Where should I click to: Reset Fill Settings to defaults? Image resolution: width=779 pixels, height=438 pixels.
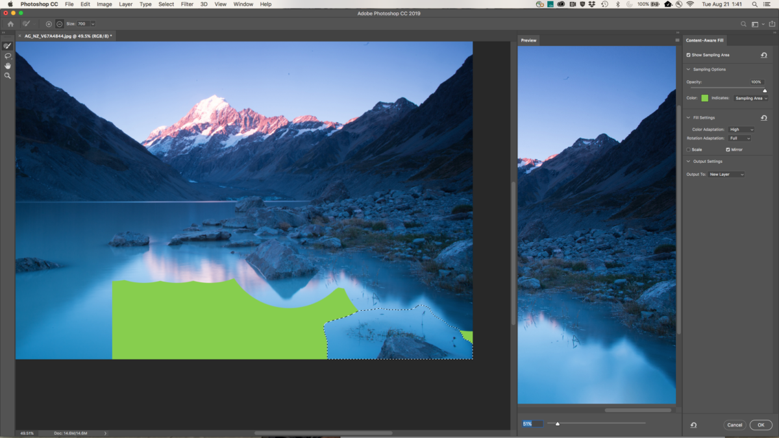click(764, 118)
